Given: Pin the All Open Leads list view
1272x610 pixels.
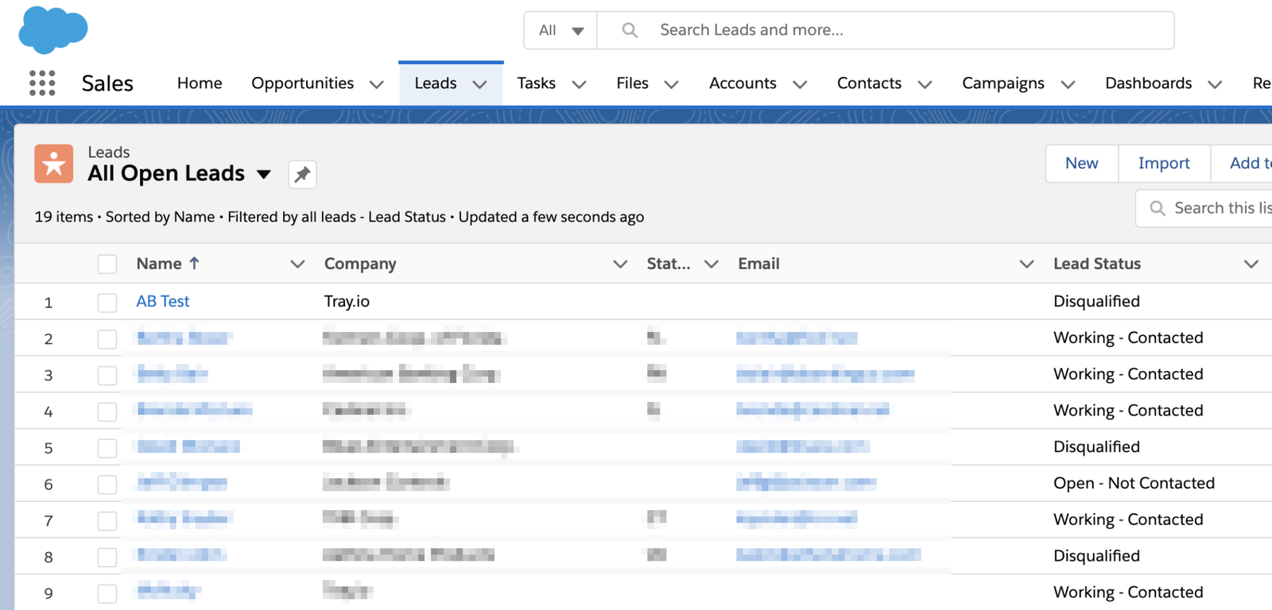Looking at the screenshot, I should click(x=302, y=174).
